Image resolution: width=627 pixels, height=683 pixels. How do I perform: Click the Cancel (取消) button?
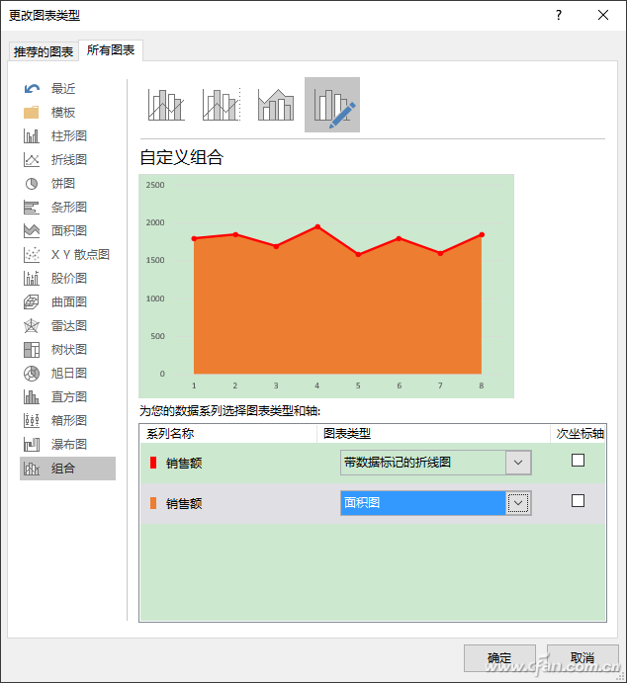(582, 658)
